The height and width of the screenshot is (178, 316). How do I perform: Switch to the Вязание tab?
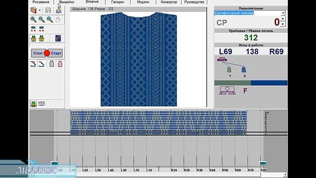(92, 2)
